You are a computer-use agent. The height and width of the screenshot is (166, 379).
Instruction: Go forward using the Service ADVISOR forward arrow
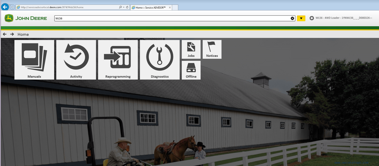pyautogui.click(x=12, y=34)
